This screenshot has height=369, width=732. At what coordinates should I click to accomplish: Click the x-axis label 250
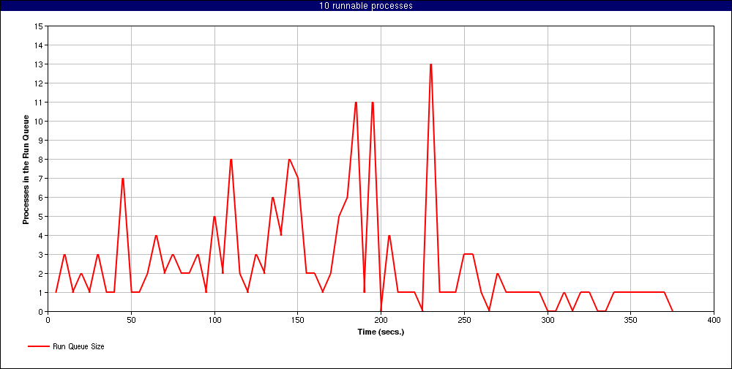coord(464,320)
